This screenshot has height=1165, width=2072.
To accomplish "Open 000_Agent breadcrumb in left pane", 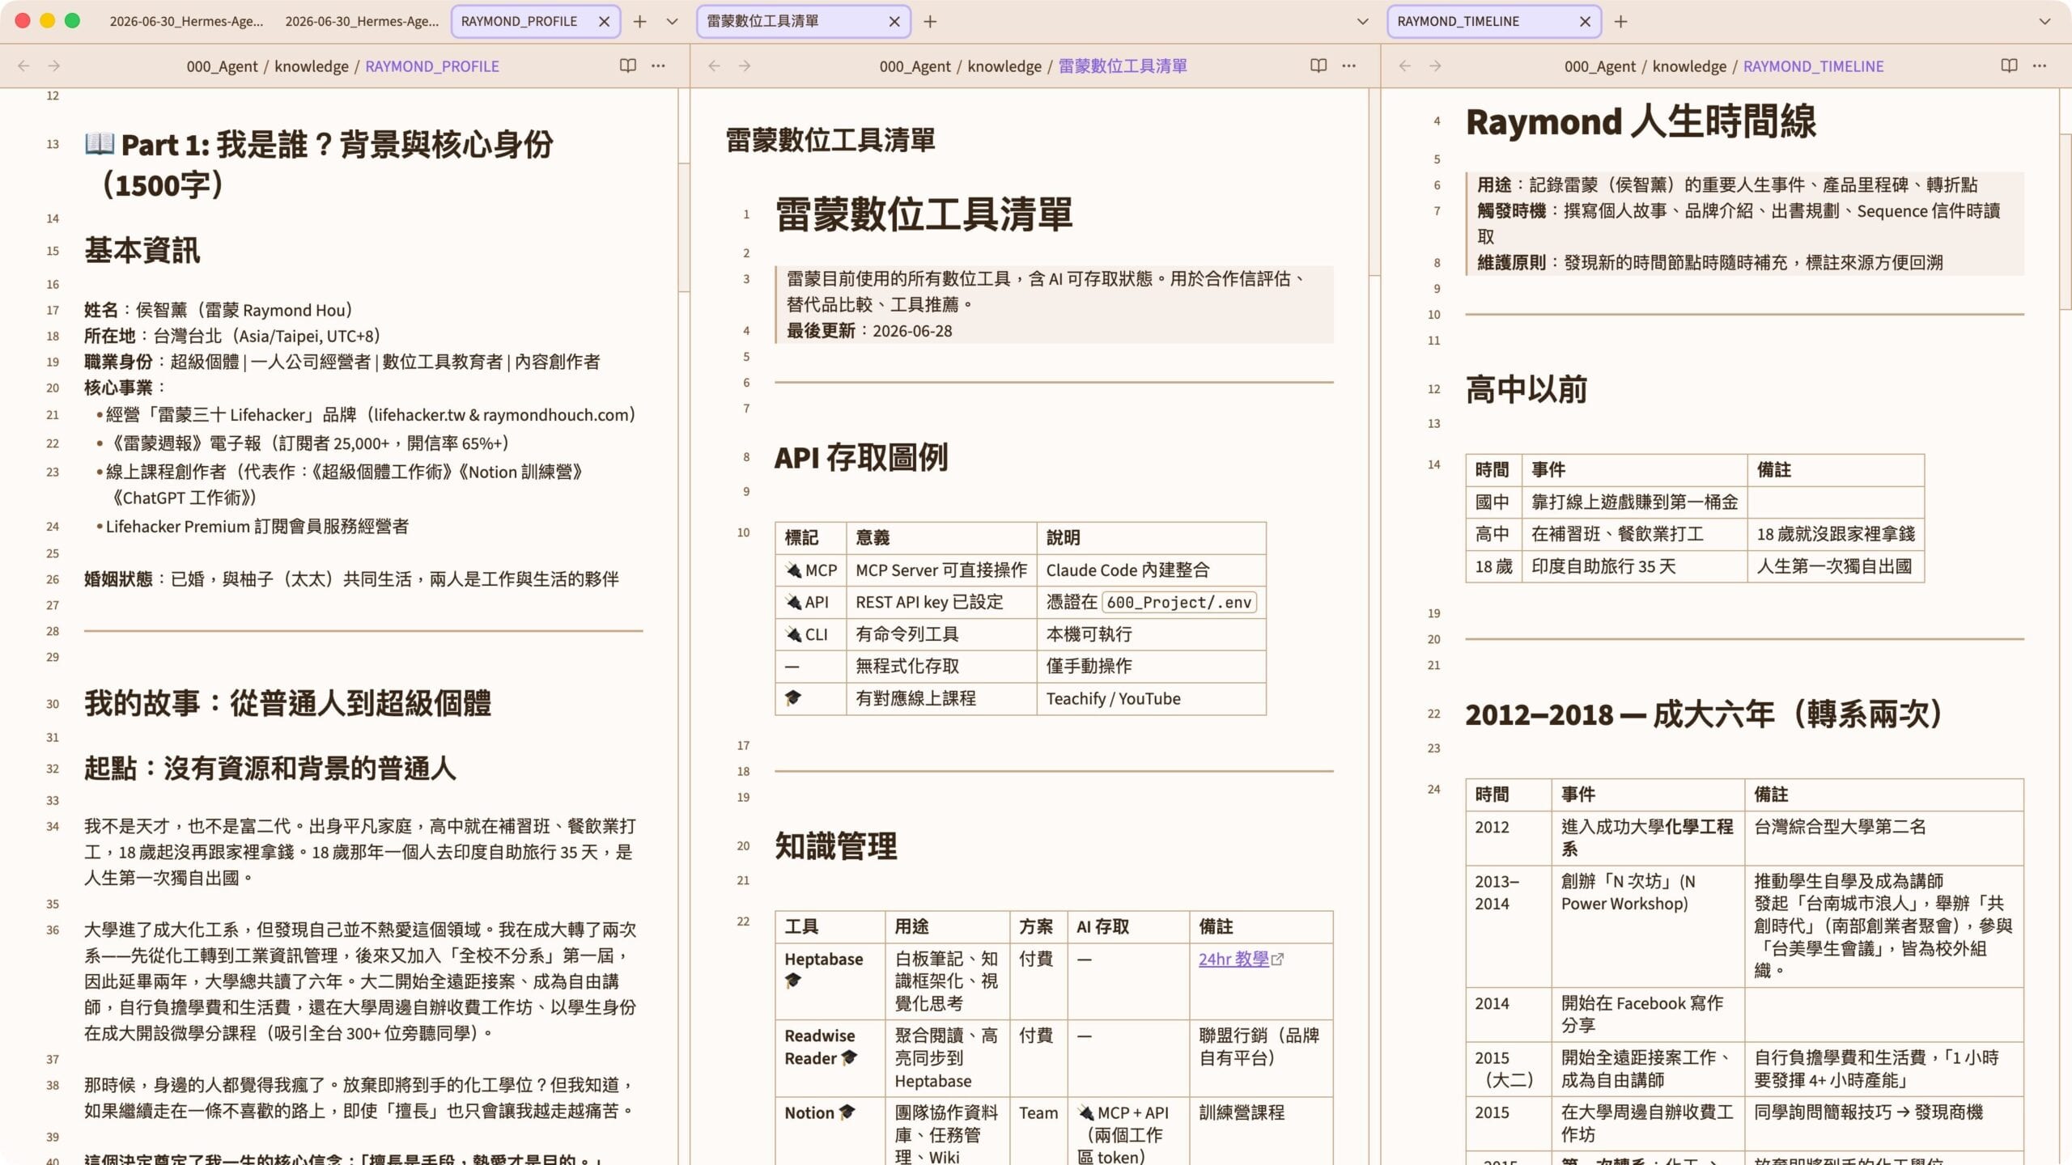I will tap(222, 66).
